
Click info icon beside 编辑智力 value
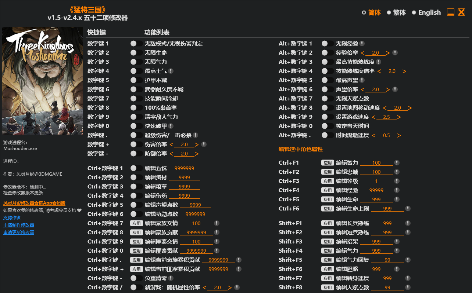[x=397, y=163]
